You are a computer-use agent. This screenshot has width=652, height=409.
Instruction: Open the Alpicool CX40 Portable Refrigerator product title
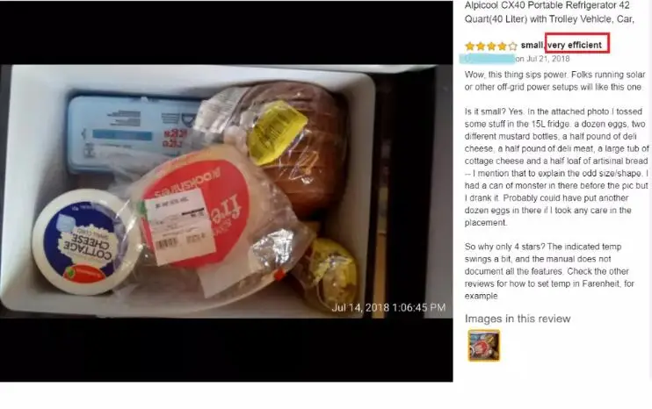pyautogui.click(x=549, y=12)
